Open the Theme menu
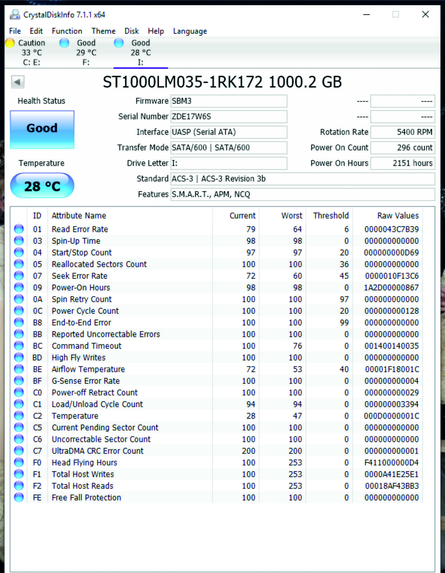This screenshot has width=445, height=573. 103,31
